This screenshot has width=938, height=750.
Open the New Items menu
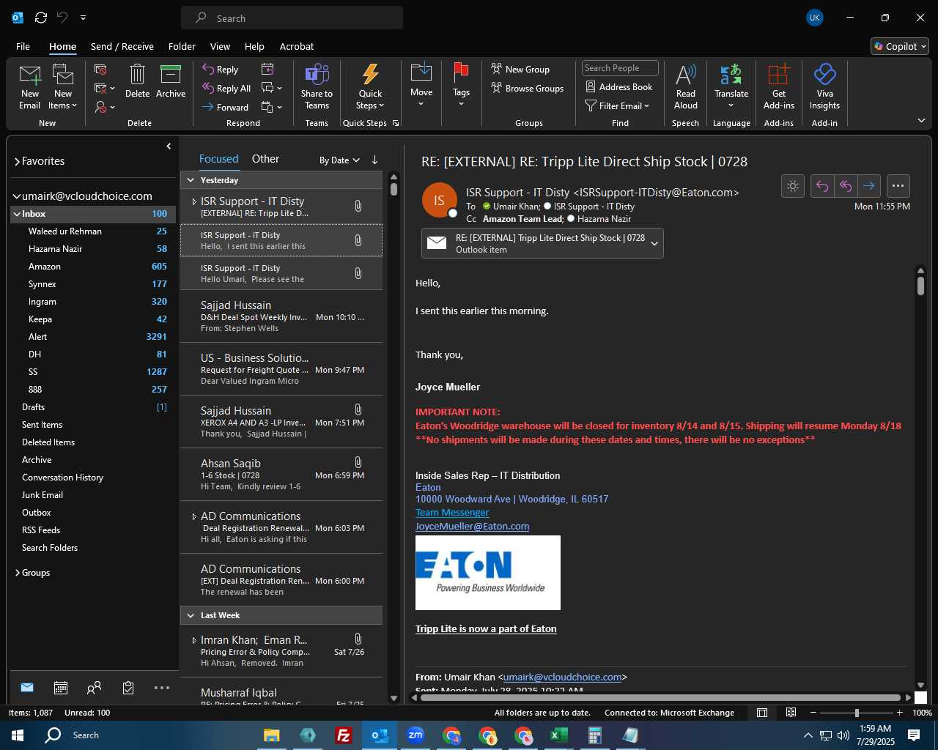coord(63,88)
